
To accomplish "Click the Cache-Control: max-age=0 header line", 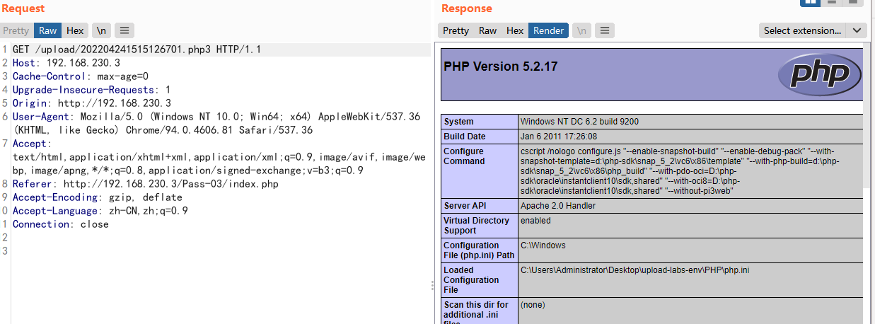I will tap(81, 76).
